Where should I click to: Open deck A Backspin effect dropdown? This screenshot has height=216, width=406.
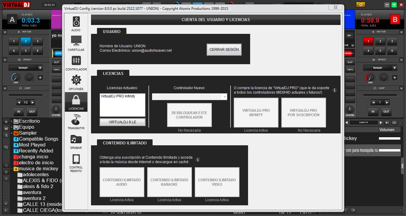point(26,68)
